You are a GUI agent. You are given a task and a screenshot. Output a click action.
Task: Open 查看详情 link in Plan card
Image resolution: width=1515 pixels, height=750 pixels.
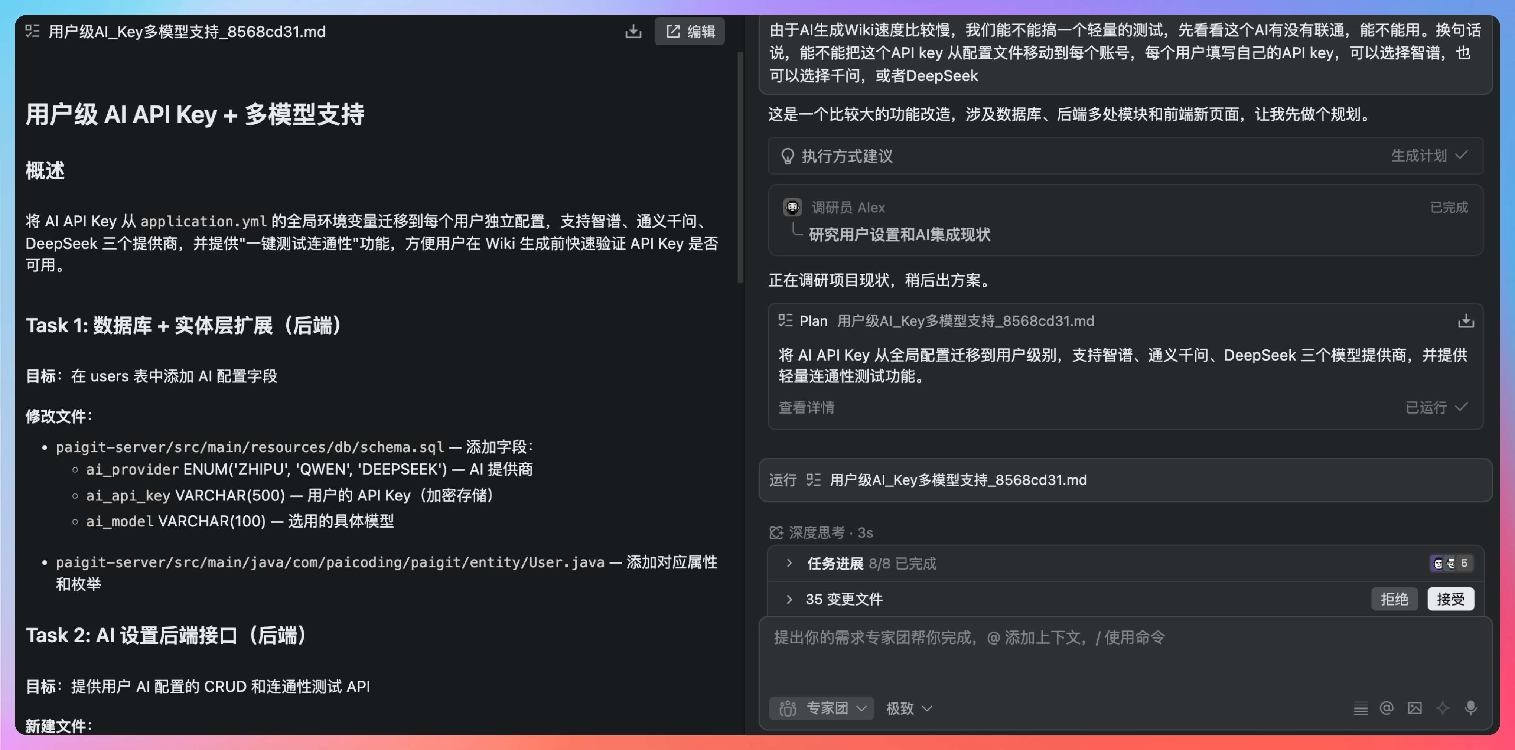click(806, 407)
